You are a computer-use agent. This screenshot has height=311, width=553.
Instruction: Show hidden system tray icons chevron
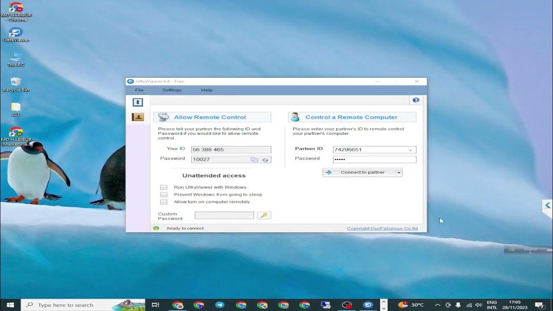pos(437,305)
